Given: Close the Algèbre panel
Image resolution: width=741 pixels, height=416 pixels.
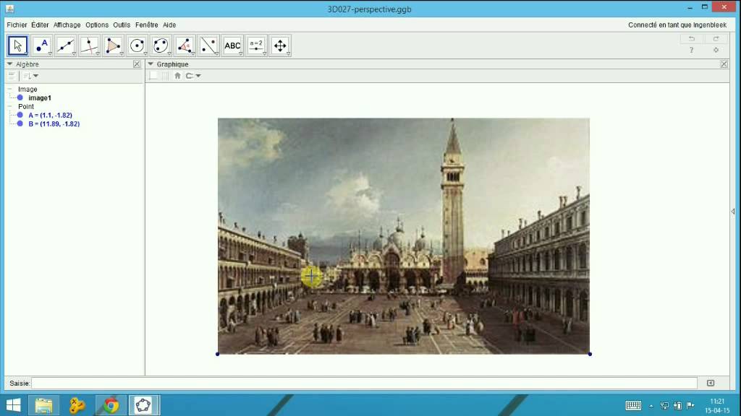Looking at the screenshot, I should pos(137,64).
